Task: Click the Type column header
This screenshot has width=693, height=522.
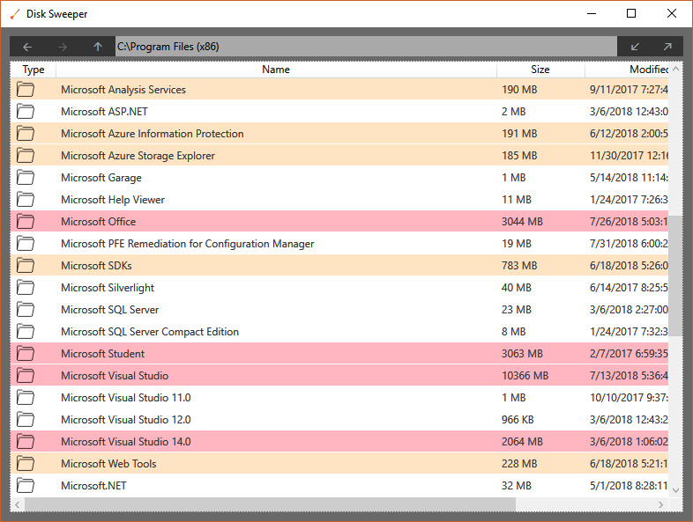Action: pos(34,70)
